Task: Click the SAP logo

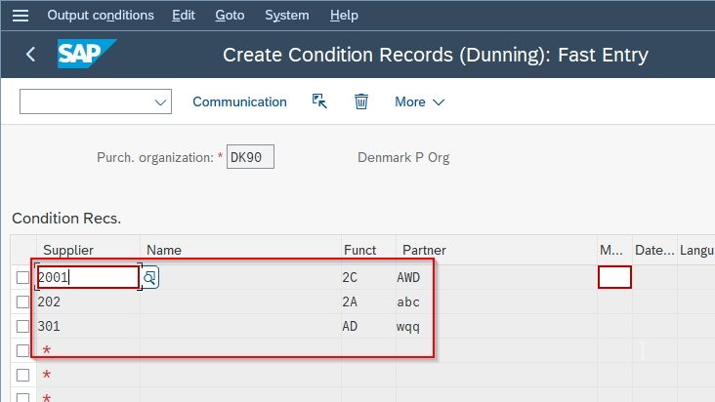Action: pyautogui.click(x=87, y=54)
